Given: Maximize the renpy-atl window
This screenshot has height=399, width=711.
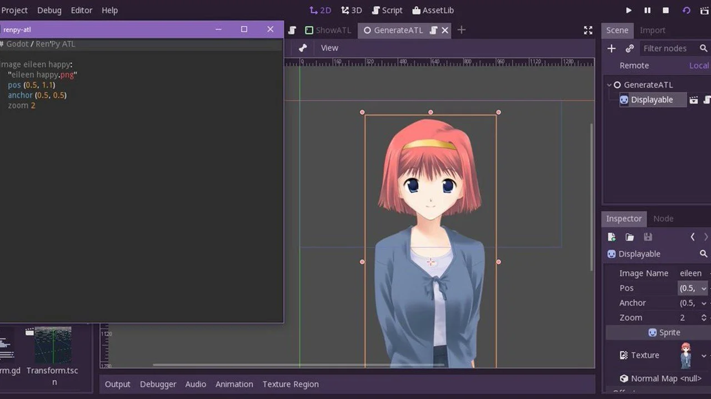Looking at the screenshot, I should (x=244, y=29).
